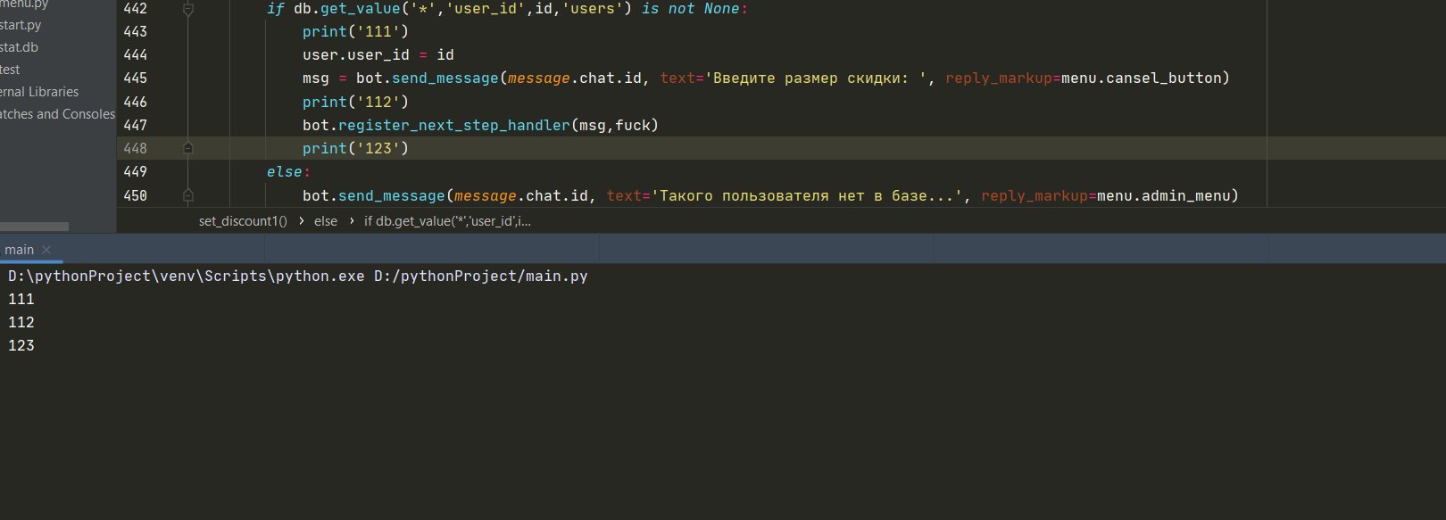Click the else breadcrumb
The height and width of the screenshot is (520, 1446).
[326, 221]
